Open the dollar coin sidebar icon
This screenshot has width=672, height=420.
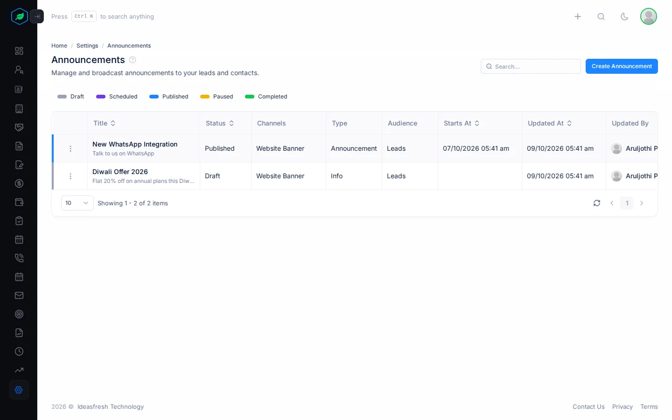pos(19,183)
